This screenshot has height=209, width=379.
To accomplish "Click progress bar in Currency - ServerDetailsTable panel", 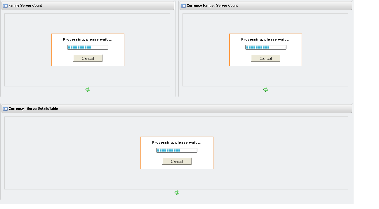I will (177, 150).
